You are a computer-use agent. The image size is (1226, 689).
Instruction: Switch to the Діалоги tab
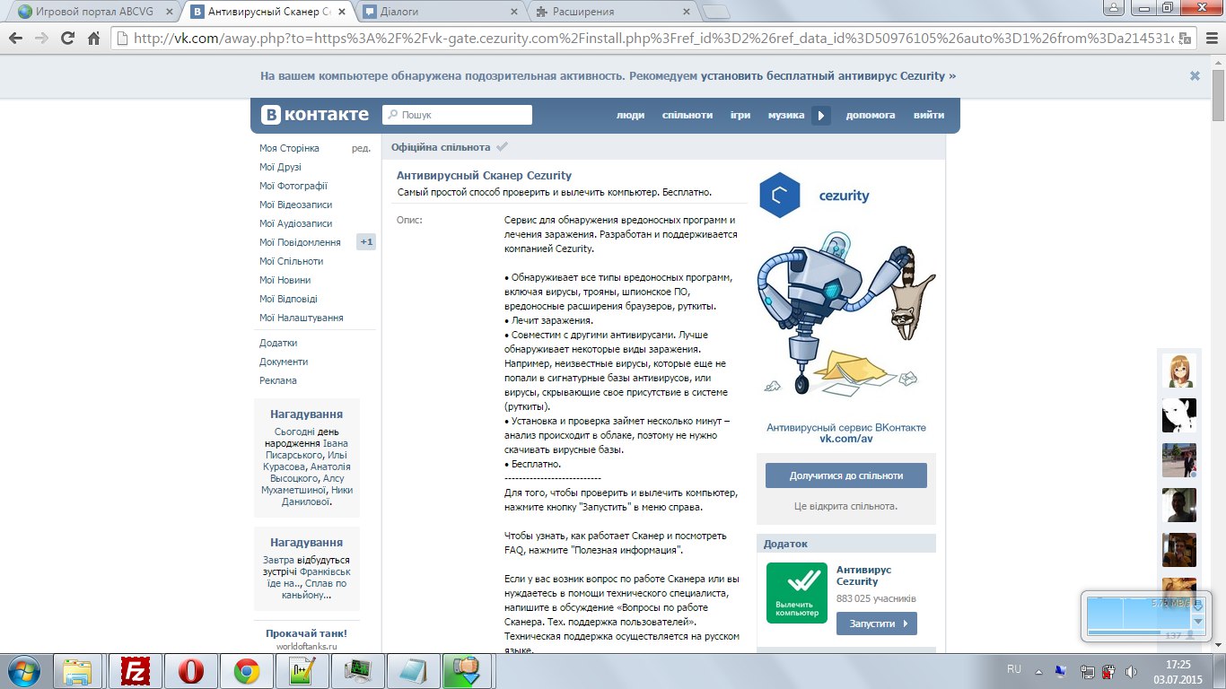coord(442,12)
